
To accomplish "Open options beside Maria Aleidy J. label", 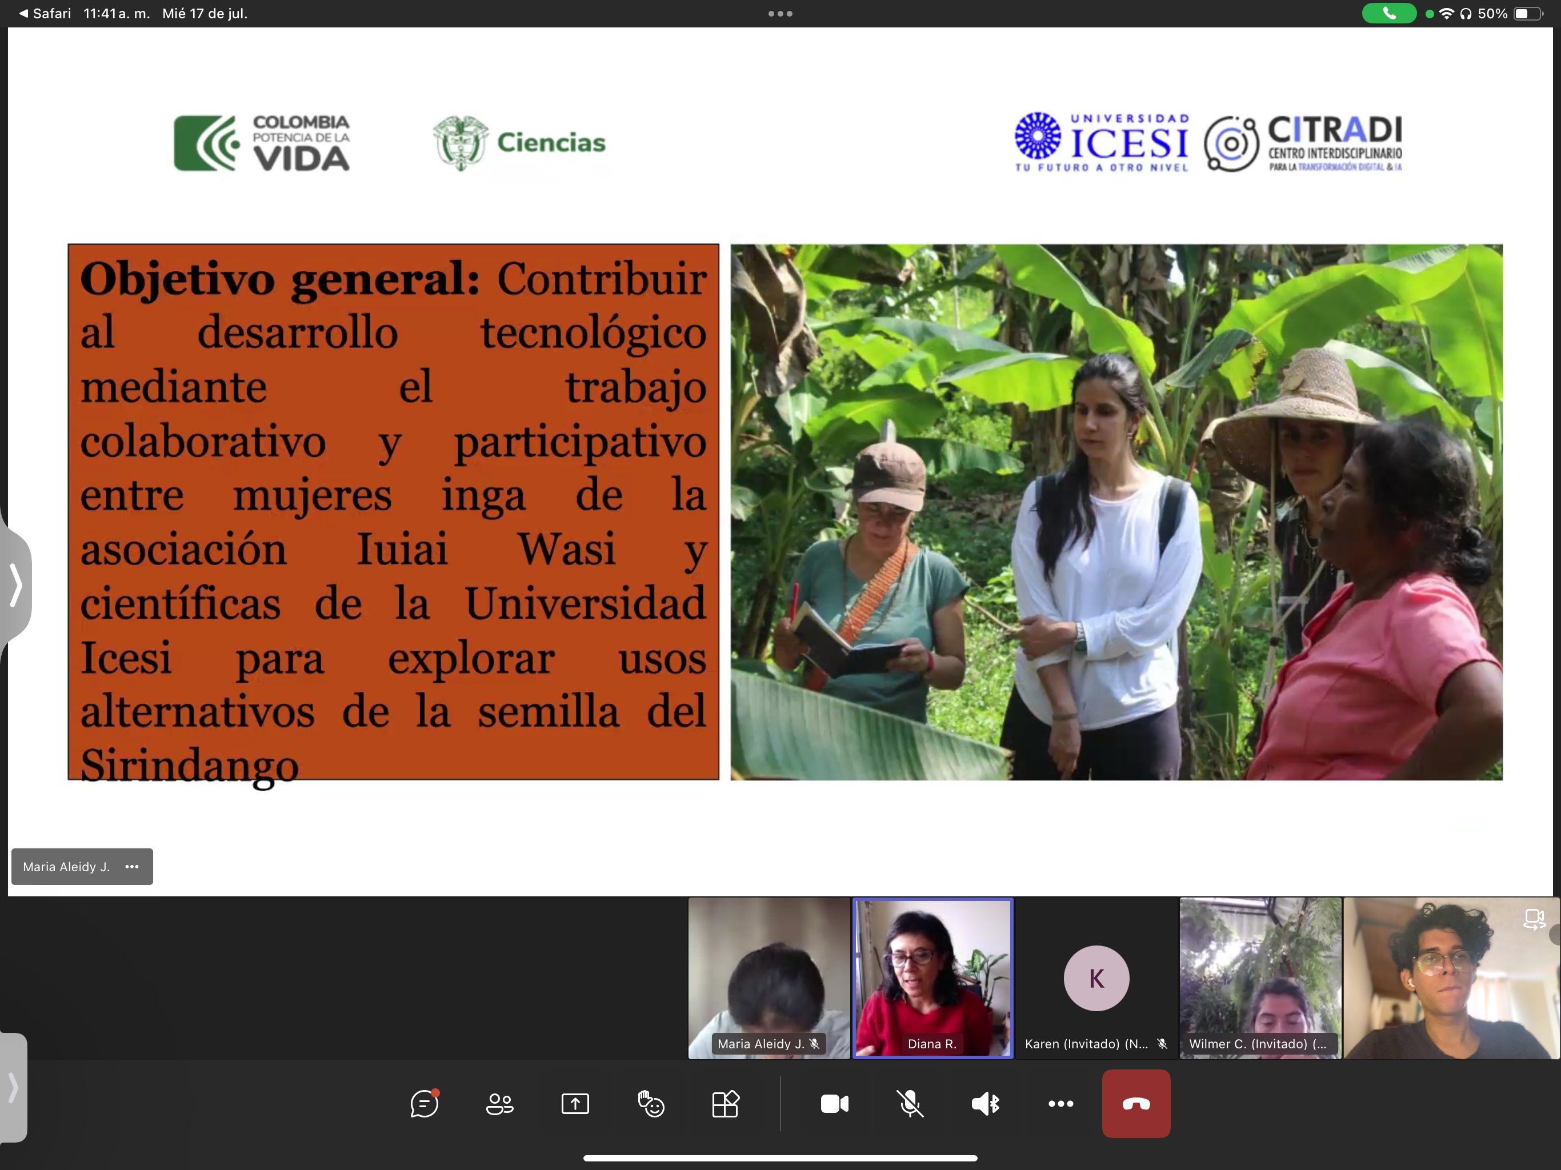I will tap(132, 867).
